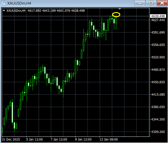Click the 4591.690 price scale label
The height and width of the screenshot is (143, 168).
click(x=158, y=32)
